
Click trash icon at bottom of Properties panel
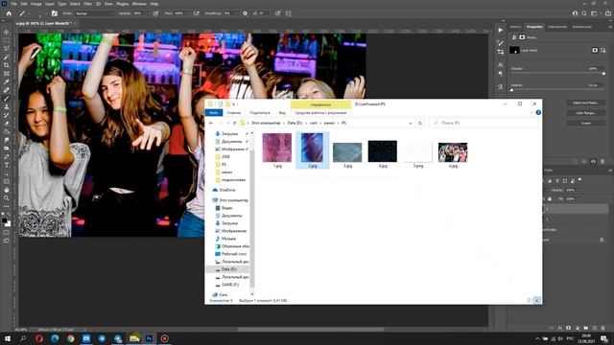[602, 161]
